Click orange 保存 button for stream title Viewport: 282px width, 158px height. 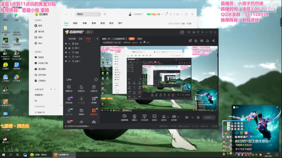tap(131, 39)
